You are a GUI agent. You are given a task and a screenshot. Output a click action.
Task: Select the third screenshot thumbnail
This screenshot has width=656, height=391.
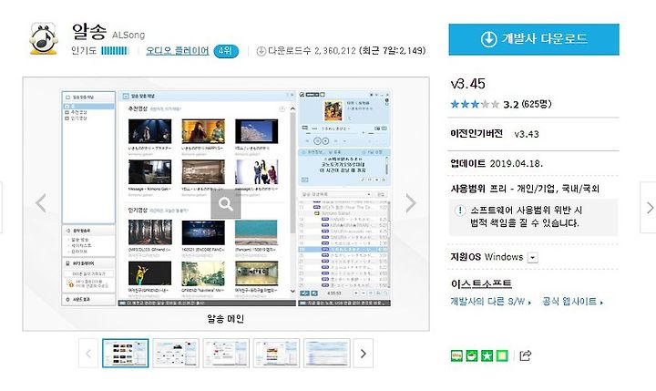[226, 354]
